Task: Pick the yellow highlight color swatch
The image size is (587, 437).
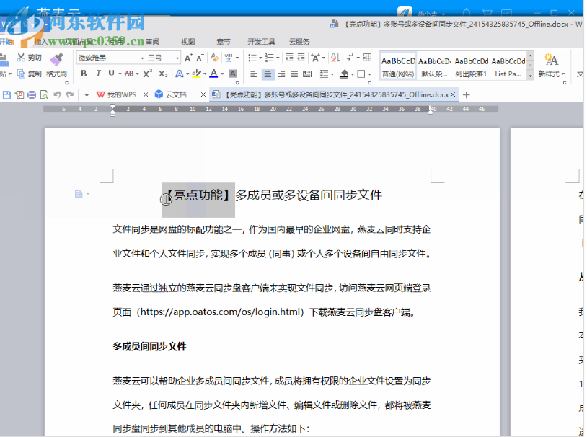Action: 196,75
